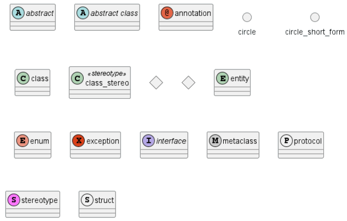Click the diamond next to the entity box
Image resolution: width=347 pixels, height=221 pixels.
[188, 83]
